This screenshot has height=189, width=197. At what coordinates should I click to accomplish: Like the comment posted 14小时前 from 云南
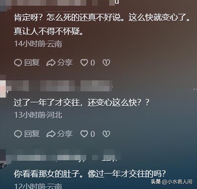pos(84,63)
